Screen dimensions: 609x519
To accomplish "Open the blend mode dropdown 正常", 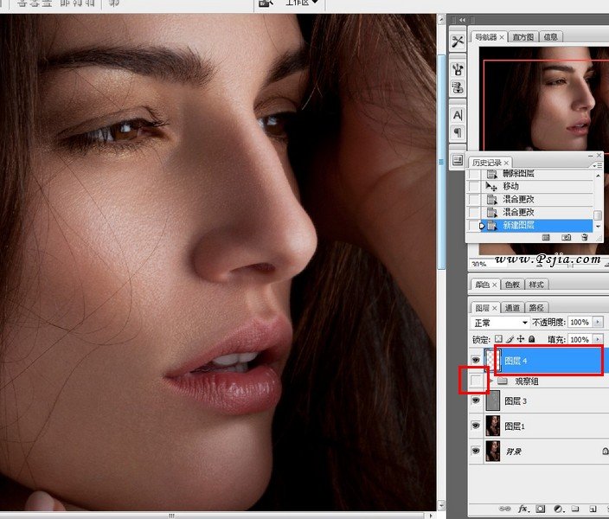I will tap(500, 322).
